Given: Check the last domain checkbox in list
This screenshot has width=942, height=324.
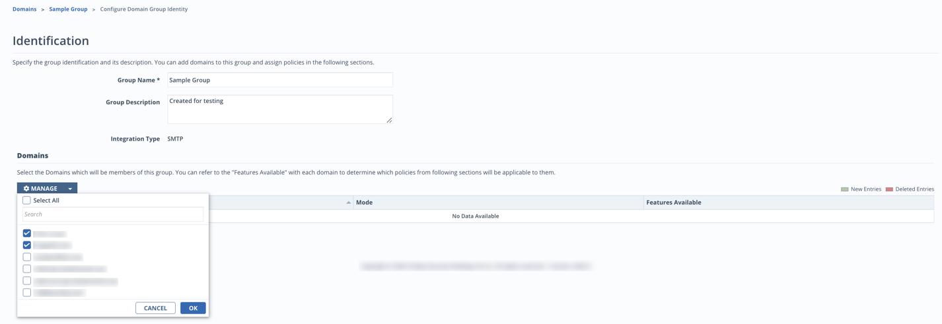Looking at the screenshot, I should 27,292.
